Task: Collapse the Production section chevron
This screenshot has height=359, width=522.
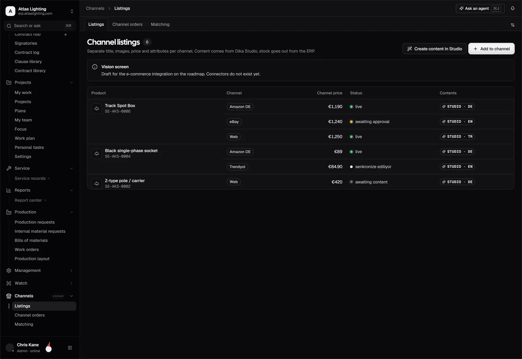Action: pyautogui.click(x=71, y=212)
